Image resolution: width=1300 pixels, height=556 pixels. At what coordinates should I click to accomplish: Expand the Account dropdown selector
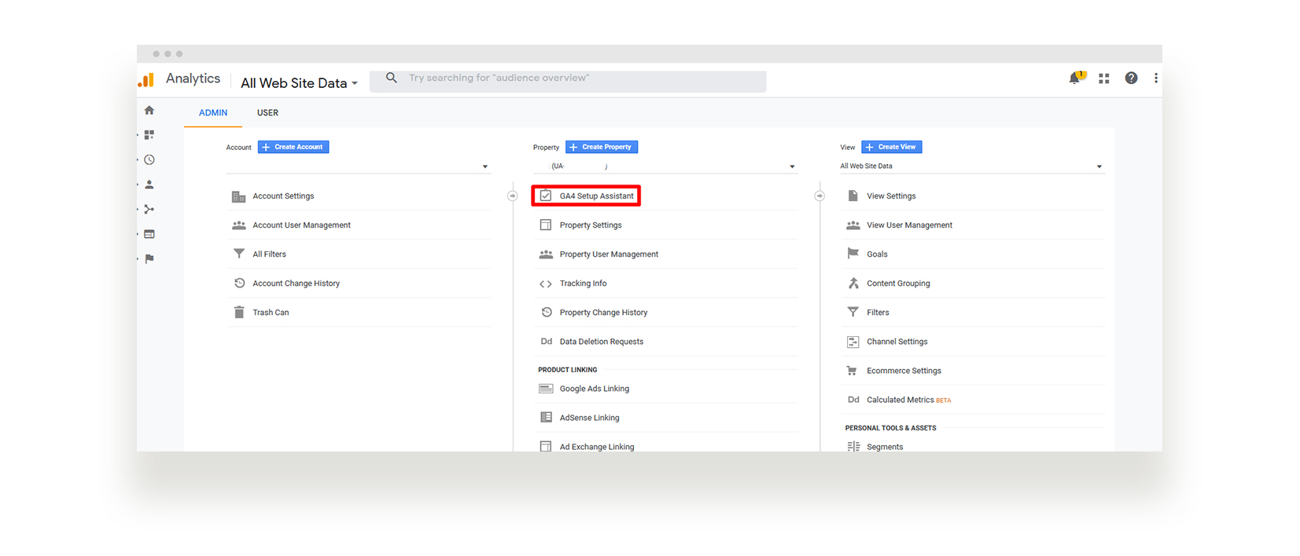pos(358,166)
